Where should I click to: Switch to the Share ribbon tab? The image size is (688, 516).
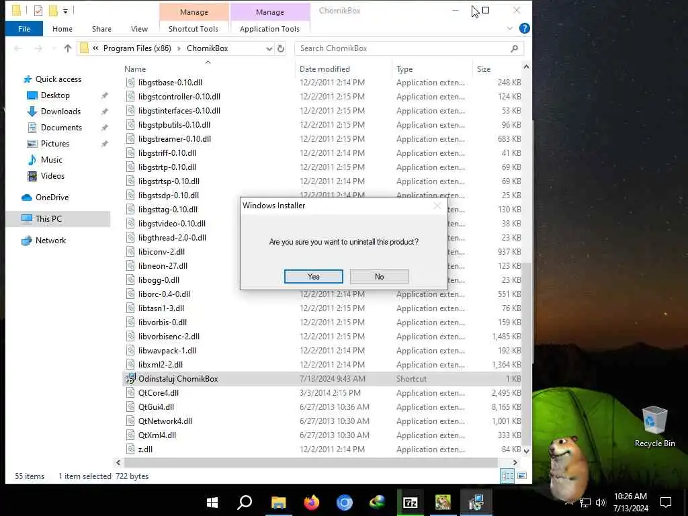101,29
